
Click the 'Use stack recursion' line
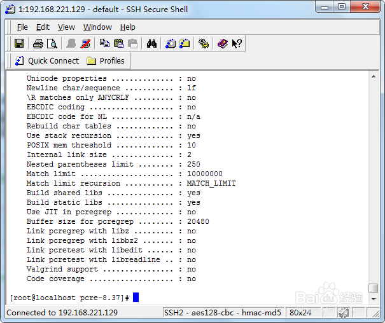pos(113,135)
